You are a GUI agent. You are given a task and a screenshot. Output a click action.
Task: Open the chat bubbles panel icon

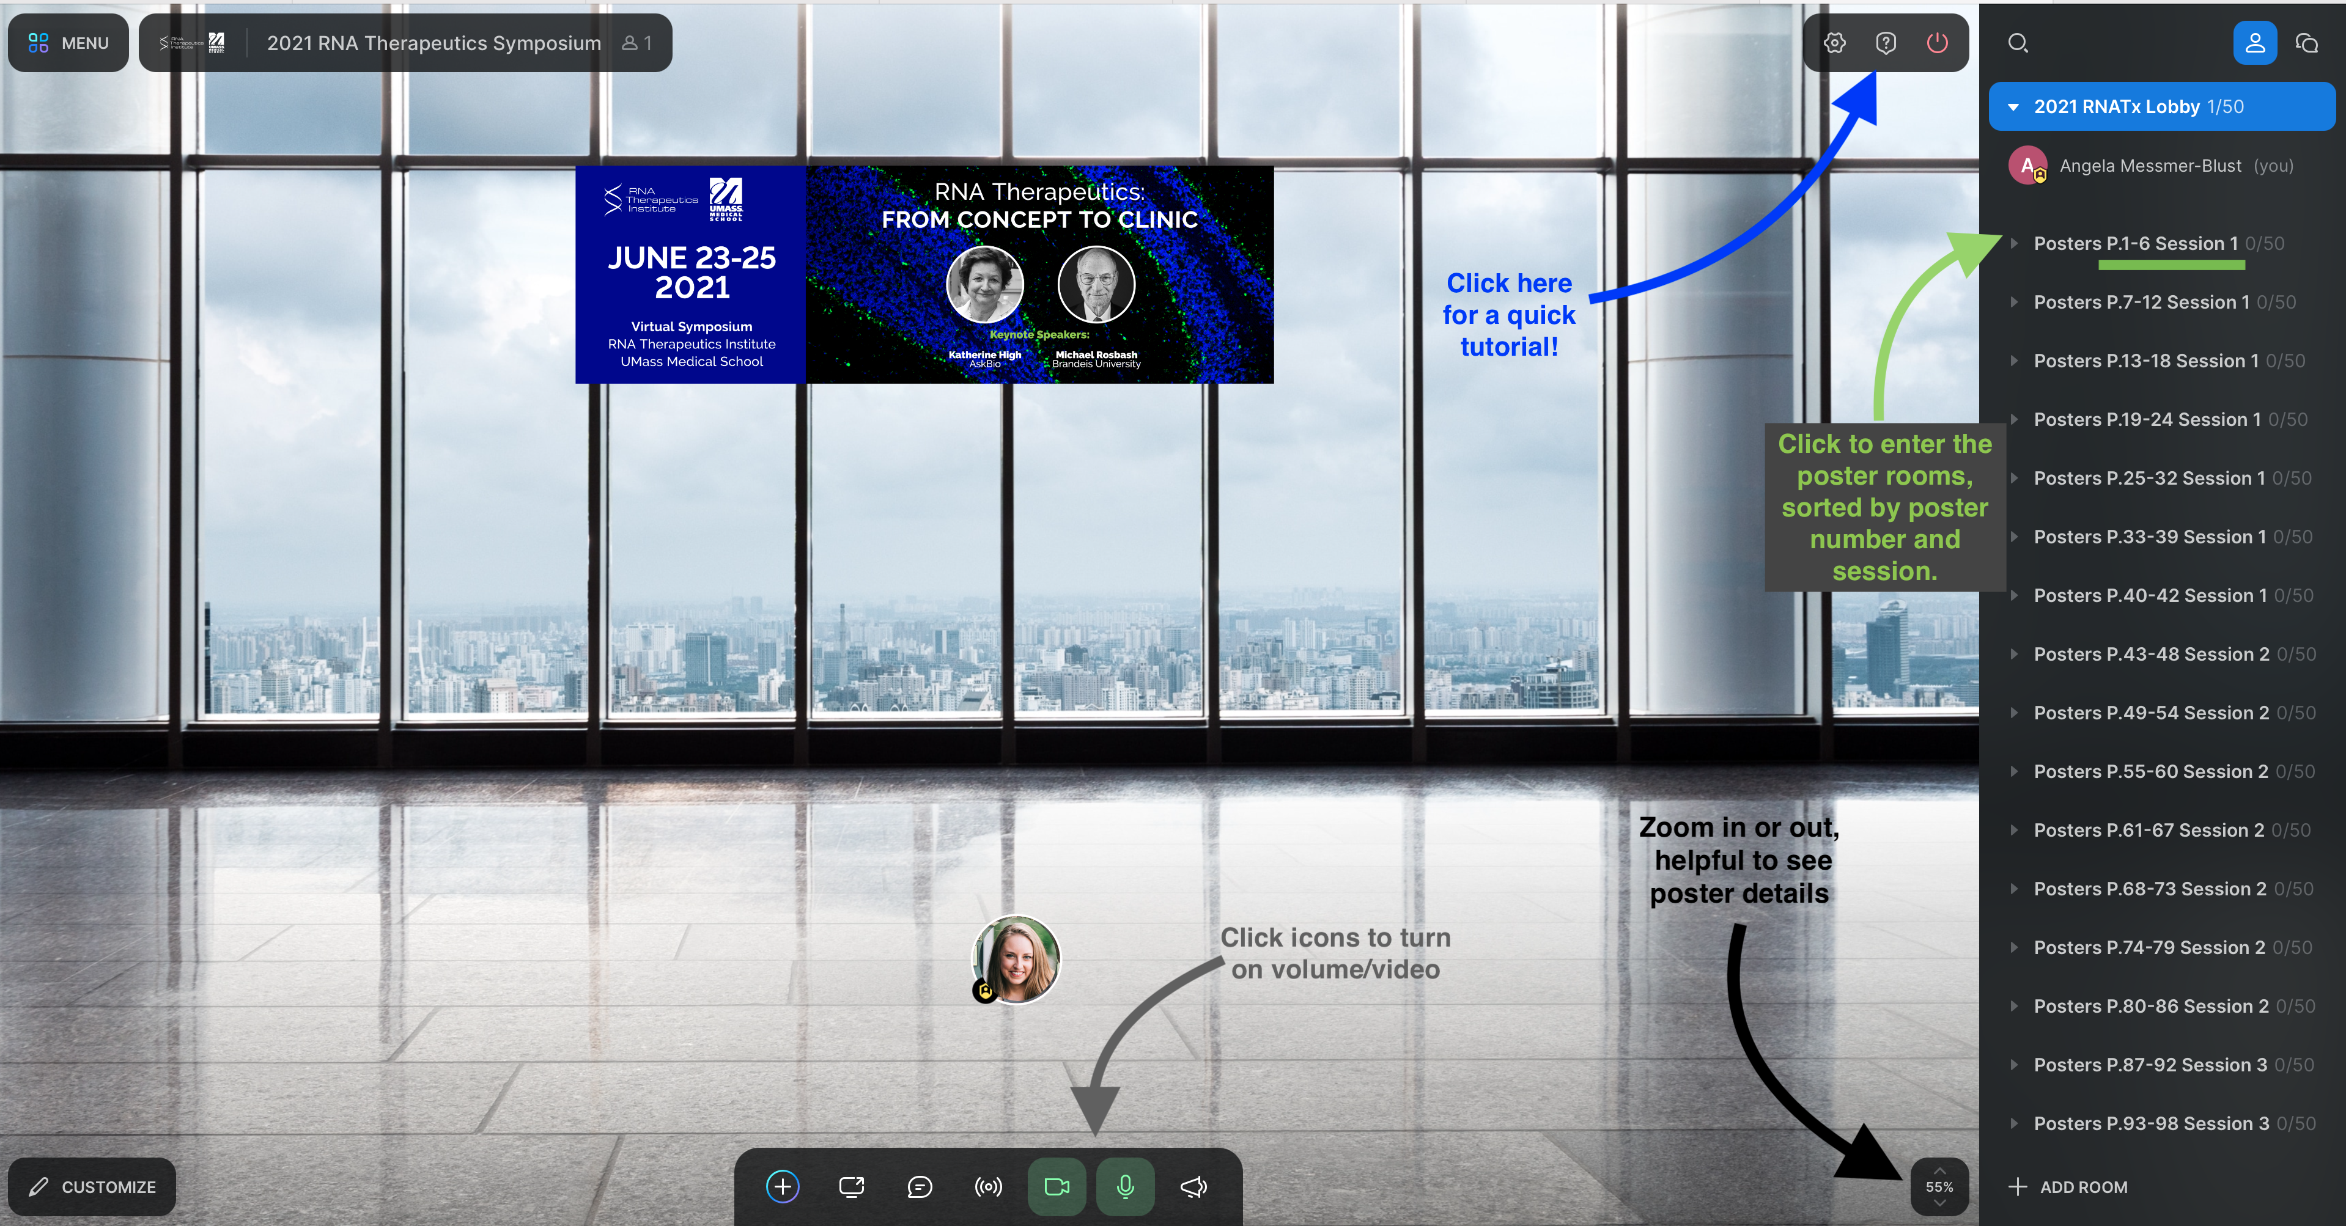(2306, 43)
